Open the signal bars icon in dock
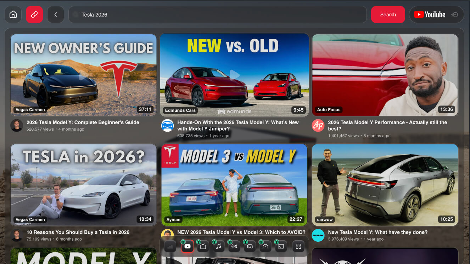 (170, 246)
